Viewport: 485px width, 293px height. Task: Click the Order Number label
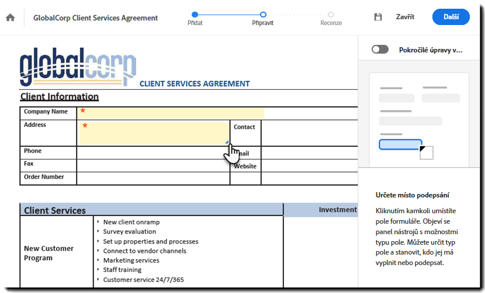tap(44, 176)
